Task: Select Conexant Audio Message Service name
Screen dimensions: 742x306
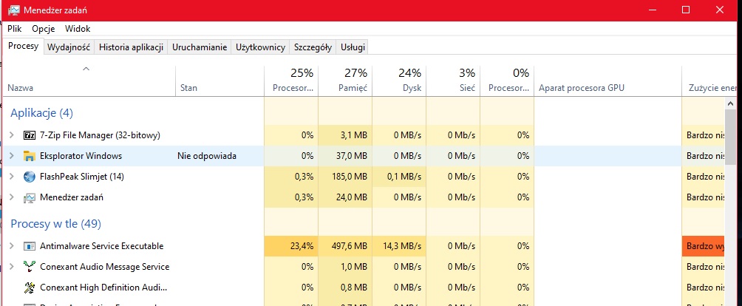Action: [105, 268]
